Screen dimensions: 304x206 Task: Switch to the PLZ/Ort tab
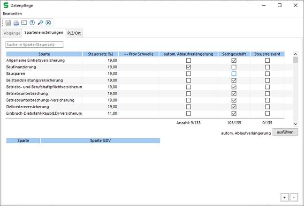(75, 33)
